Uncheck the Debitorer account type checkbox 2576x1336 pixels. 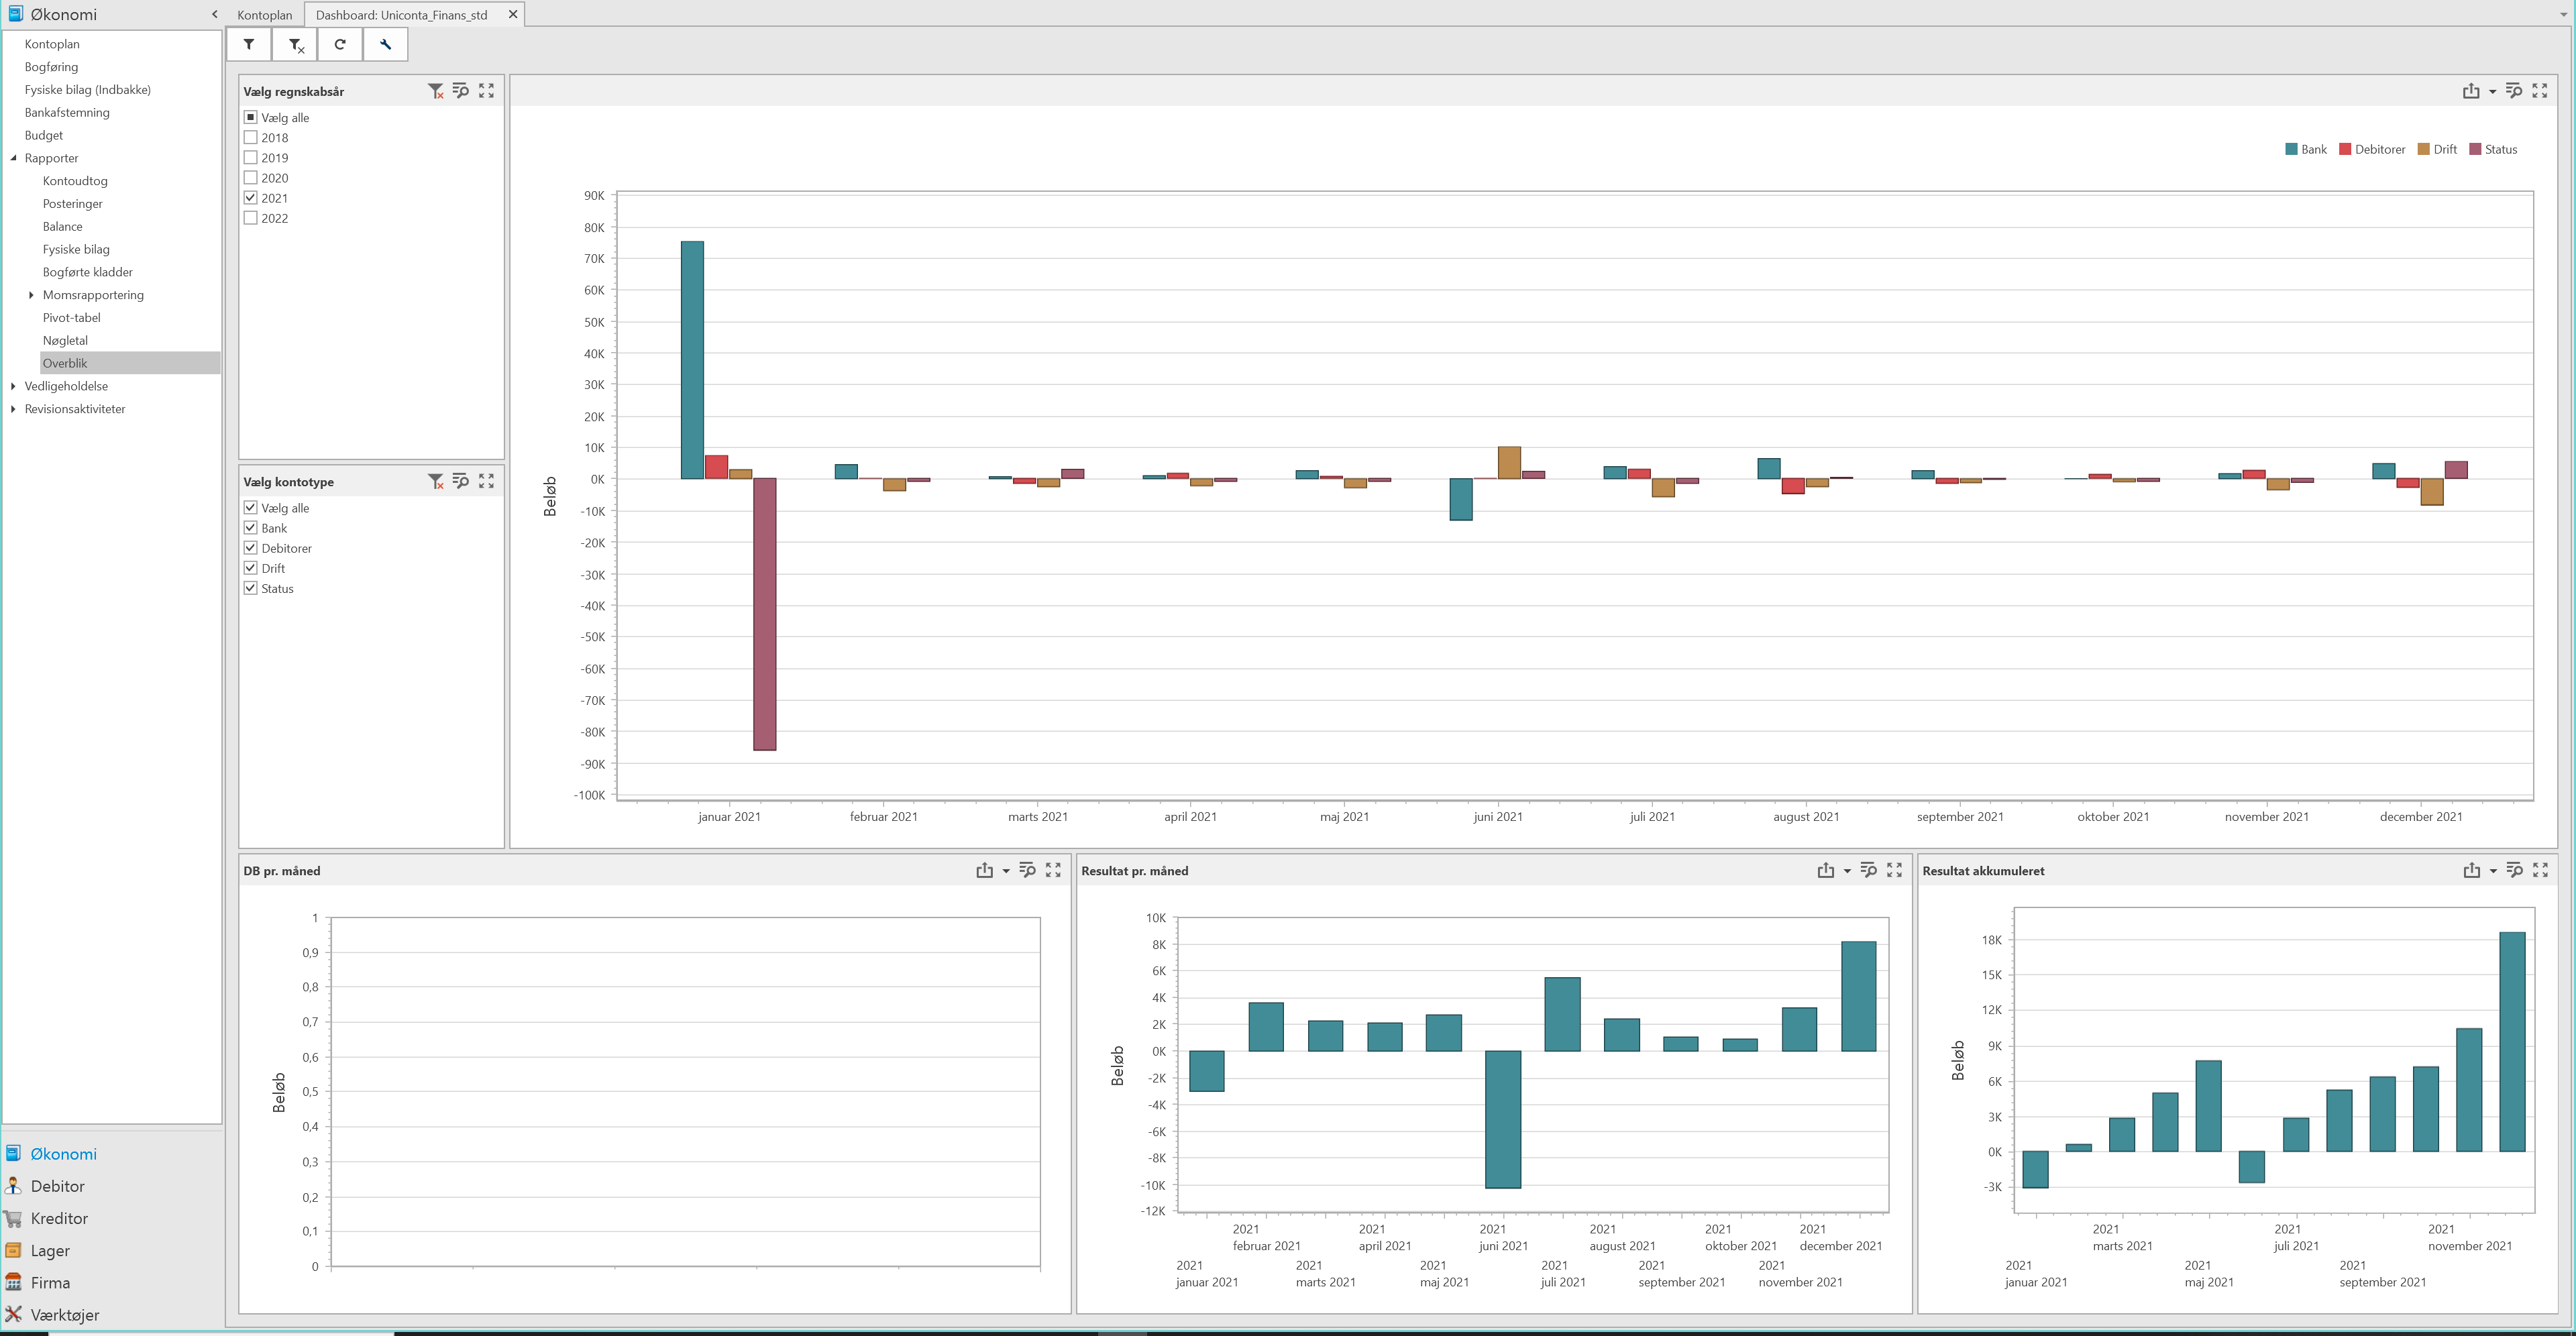click(251, 548)
